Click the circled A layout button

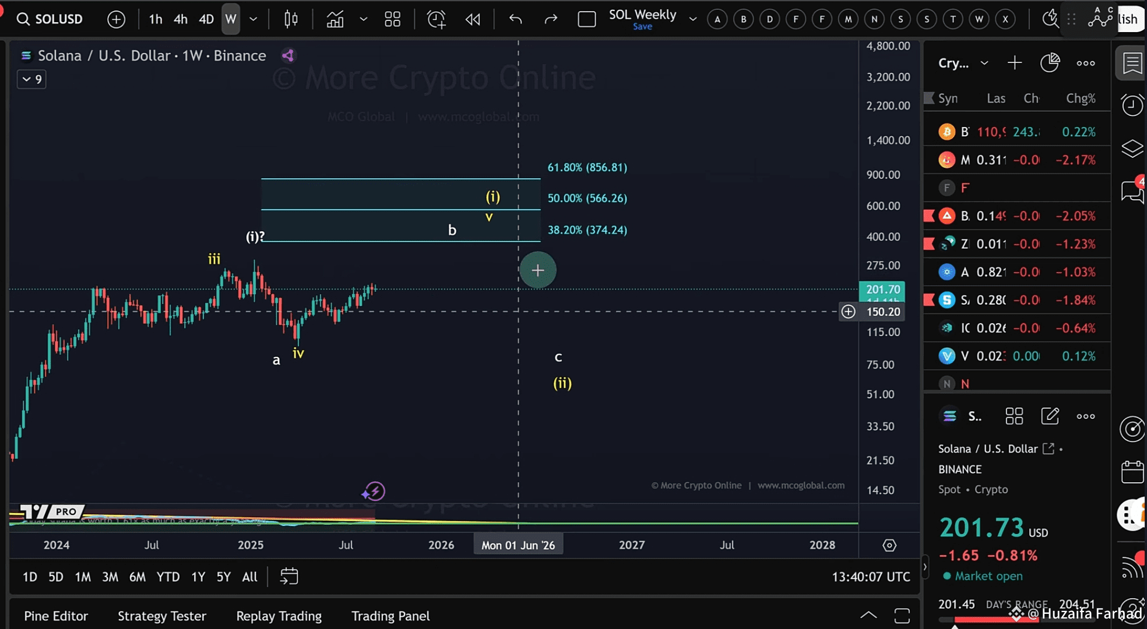pos(717,19)
